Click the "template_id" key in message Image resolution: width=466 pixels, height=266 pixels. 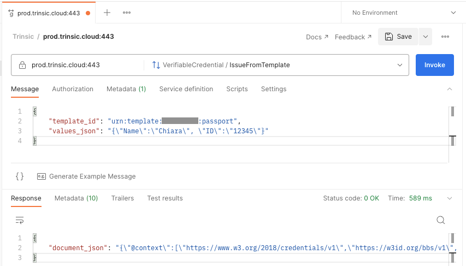pyautogui.click(x=74, y=121)
